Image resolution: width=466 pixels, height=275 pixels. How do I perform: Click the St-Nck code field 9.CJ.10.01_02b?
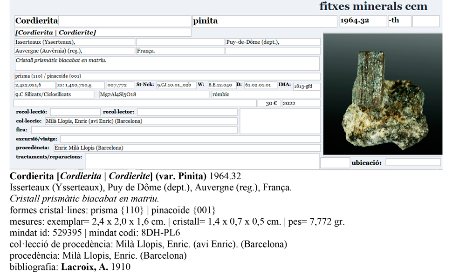point(176,85)
